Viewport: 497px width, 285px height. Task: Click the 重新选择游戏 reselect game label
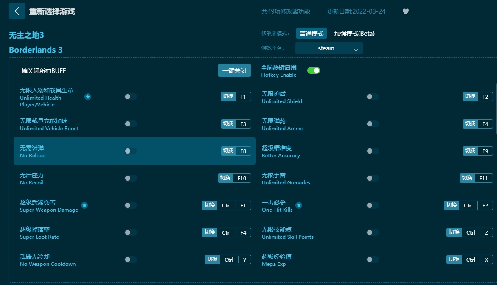(x=52, y=11)
